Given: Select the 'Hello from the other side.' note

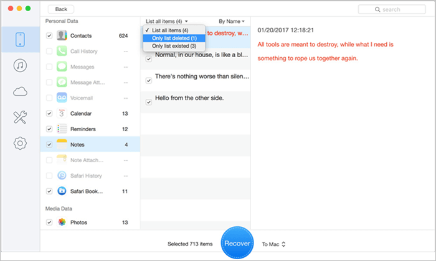Looking at the screenshot, I should pyautogui.click(x=196, y=102).
